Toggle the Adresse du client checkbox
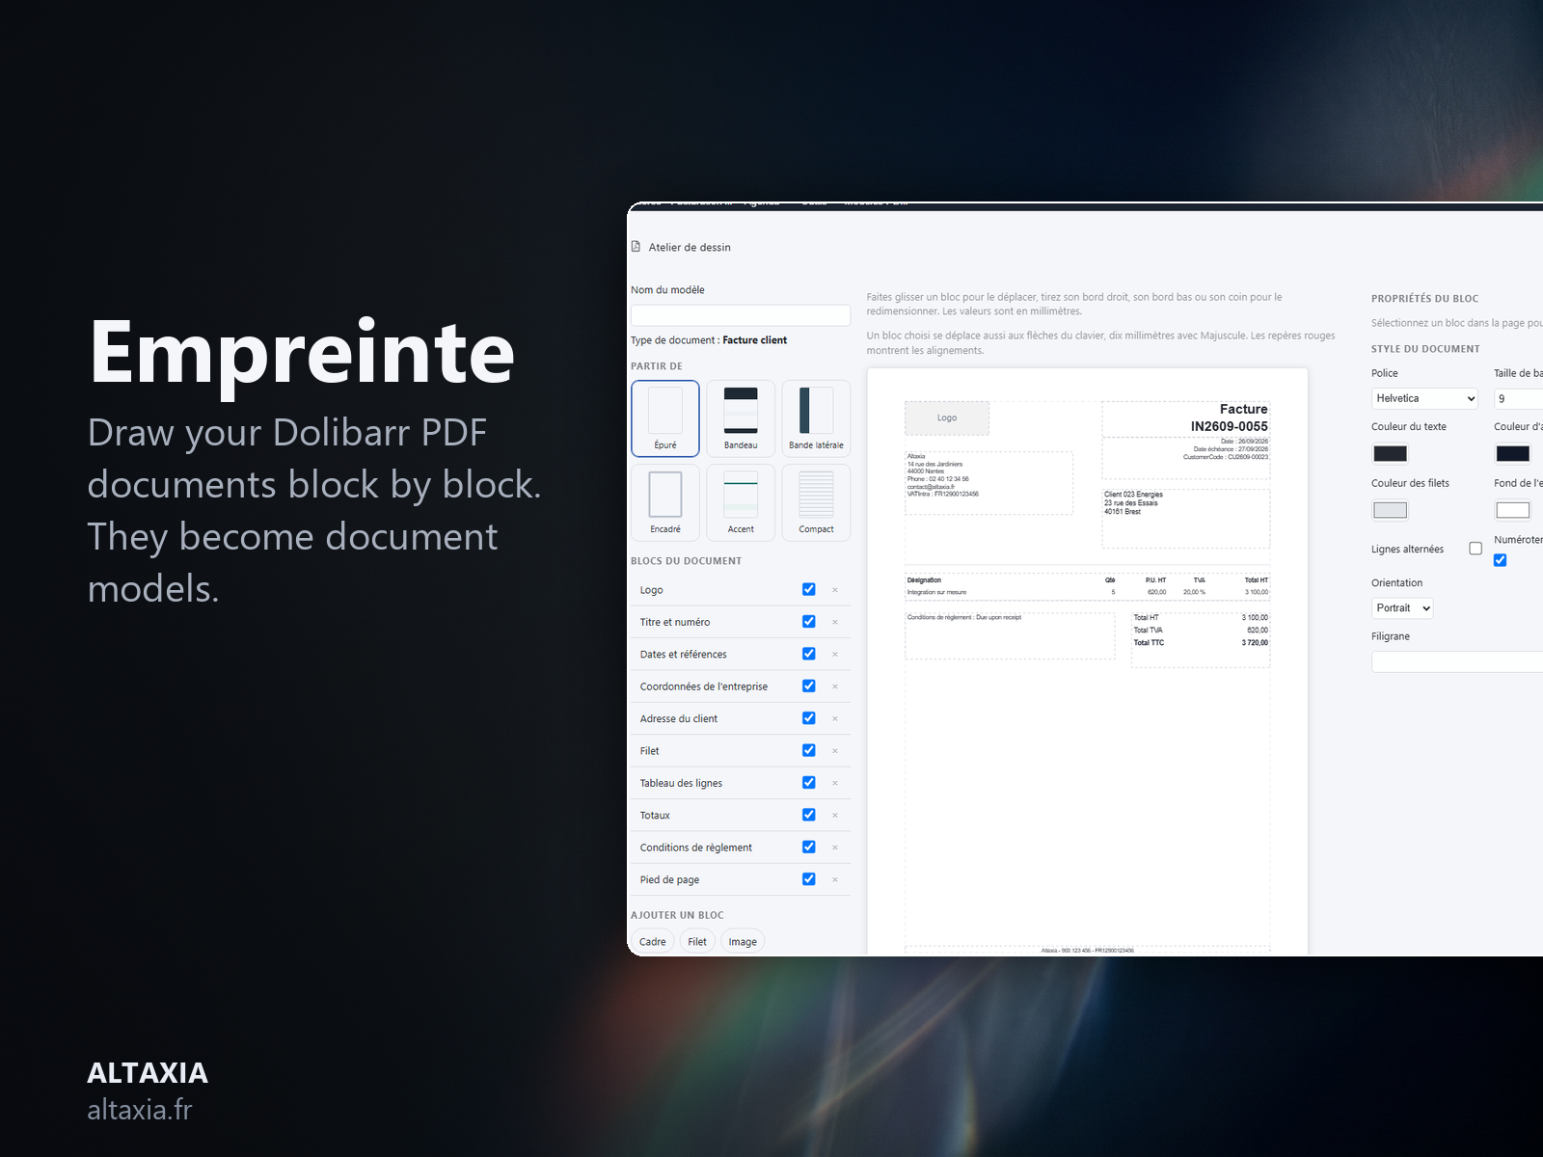The height and width of the screenshot is (1157, 1543). (809, 718)
